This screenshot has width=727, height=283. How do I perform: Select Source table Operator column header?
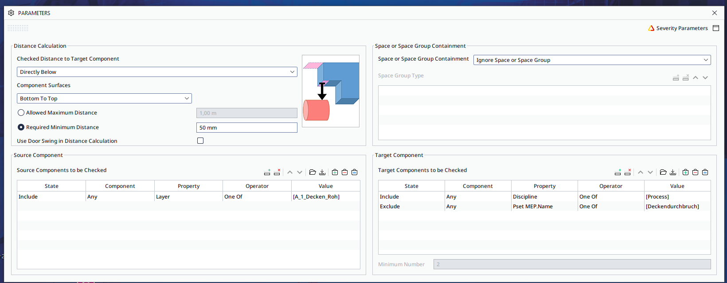(257, 186)
